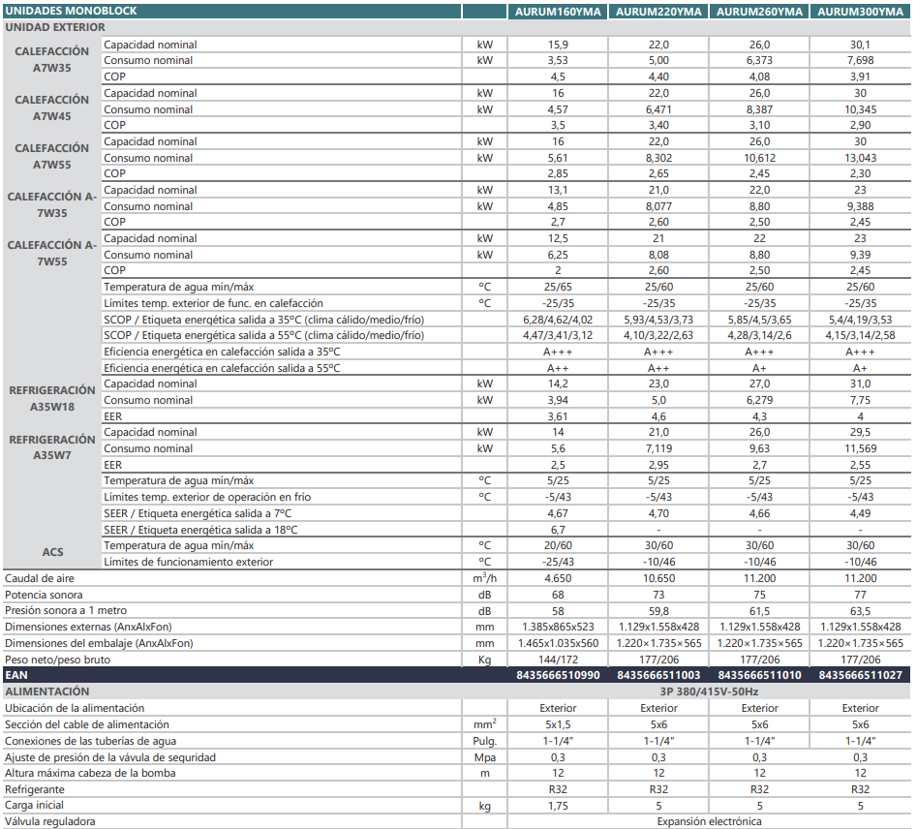The width and height of the screenshot is (917, 829).
Task: Click the AURUM160YMA column header
Action: (x=558, y=11)
